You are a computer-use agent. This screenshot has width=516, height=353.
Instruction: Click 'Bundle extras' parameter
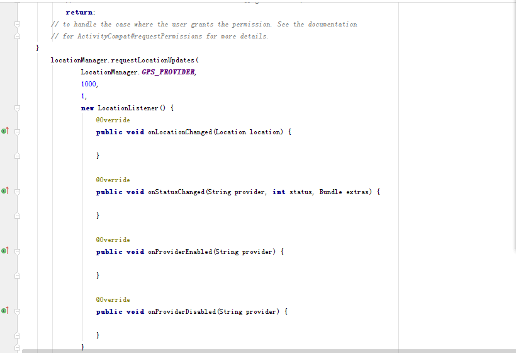click(x=344, y=192)
